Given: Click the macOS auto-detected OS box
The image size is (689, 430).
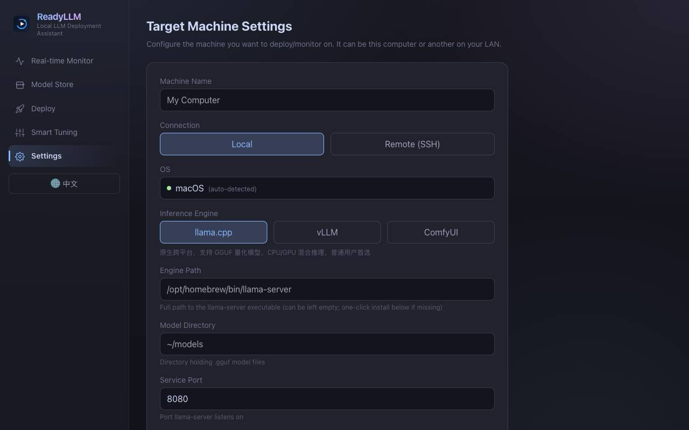Looking at the screenshot, I should coord(327,188).
